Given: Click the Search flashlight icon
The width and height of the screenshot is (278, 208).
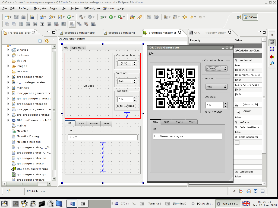Looking at the screenshot, I should (140, 17).
